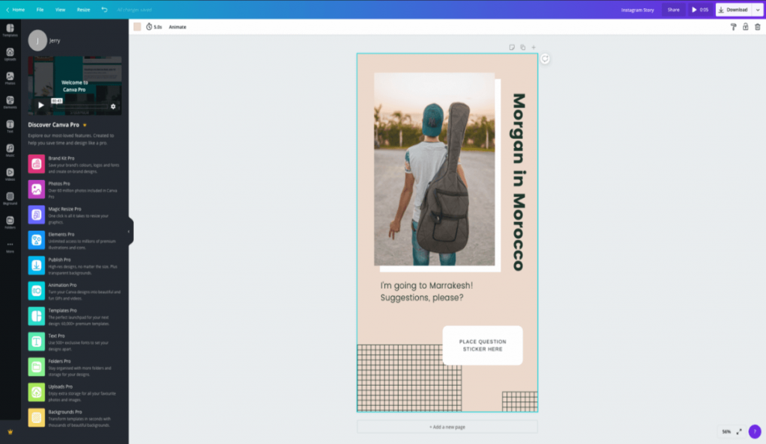
Task: Select the Elements sidebar icon
Action: pos(10,101)
